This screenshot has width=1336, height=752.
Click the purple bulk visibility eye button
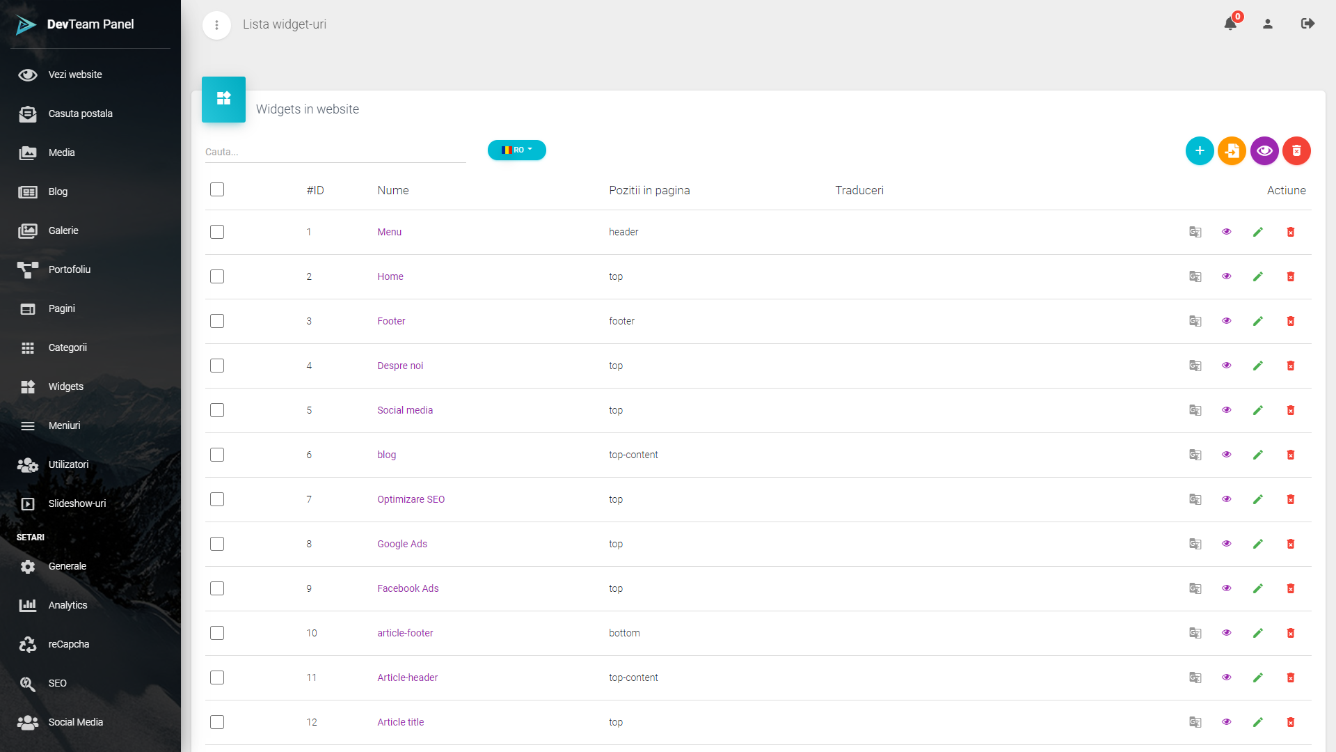[x=1264, y=150]
